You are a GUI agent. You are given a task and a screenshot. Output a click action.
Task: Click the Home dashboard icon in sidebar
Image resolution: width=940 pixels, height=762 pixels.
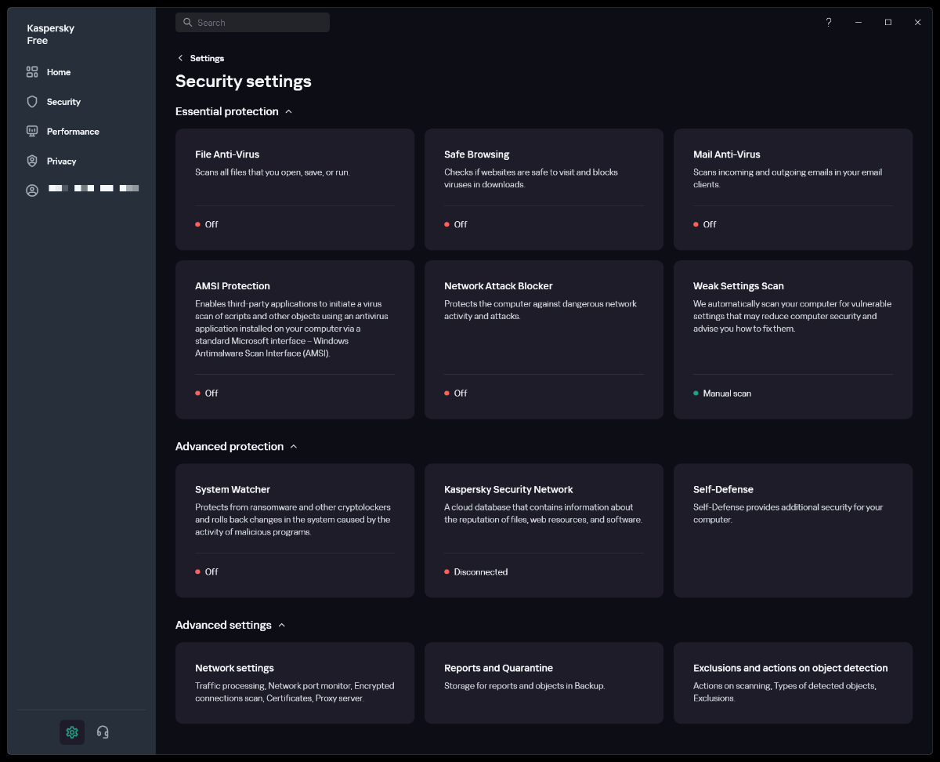[32, 72]
